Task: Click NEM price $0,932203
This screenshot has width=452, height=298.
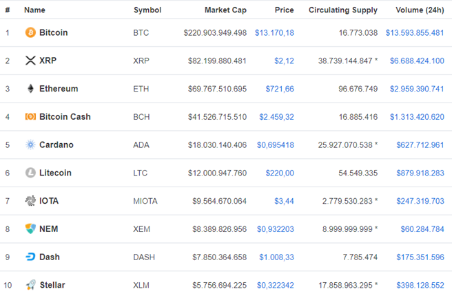Action: [x=276, y=229]
